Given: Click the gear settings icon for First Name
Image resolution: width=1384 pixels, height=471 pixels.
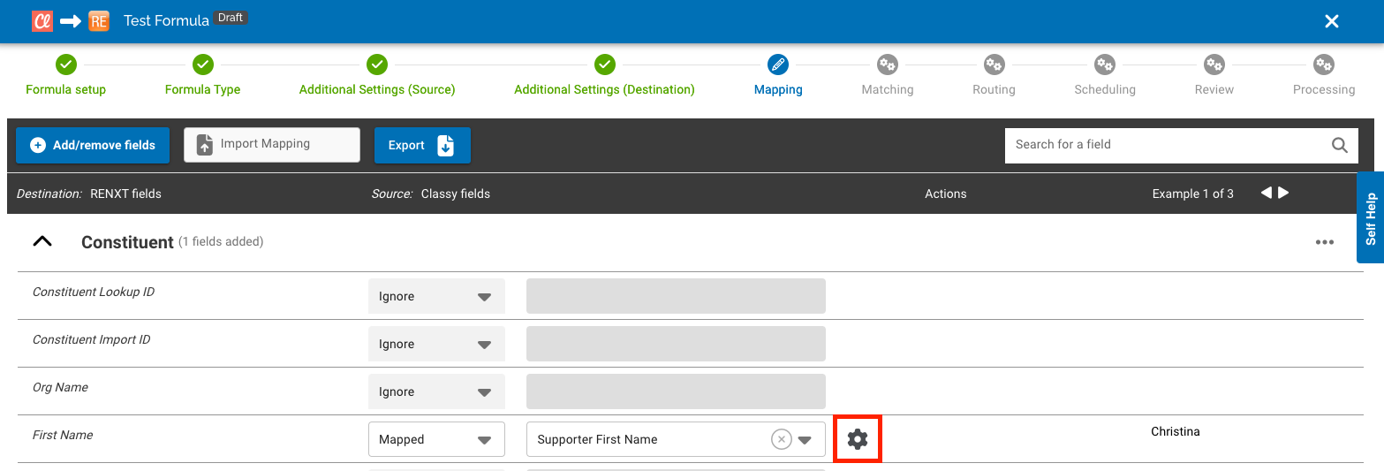Looking at the screenshot, I should (857, 439).
